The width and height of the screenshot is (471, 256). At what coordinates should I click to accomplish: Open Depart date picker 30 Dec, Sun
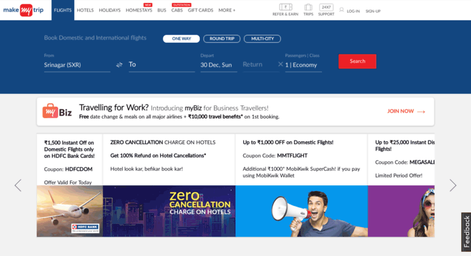(x=219, y=65)
